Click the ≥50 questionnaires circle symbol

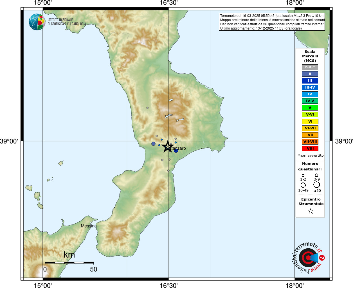[x=317, y=185]
